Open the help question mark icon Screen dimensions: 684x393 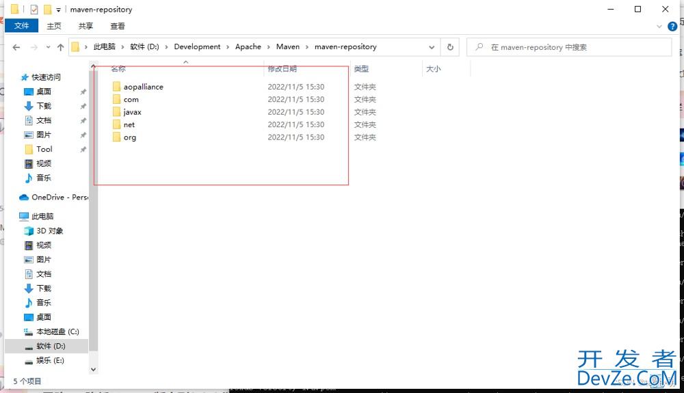coord(672,27)
